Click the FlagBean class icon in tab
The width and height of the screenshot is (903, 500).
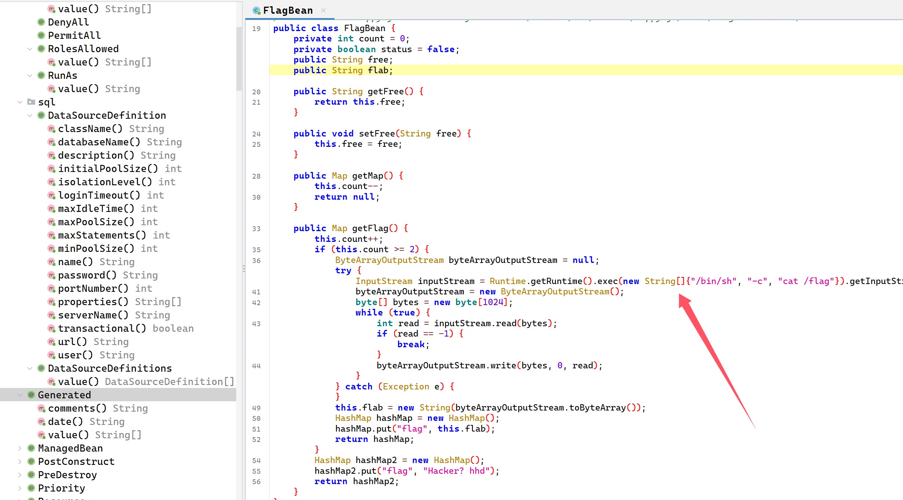256,11
